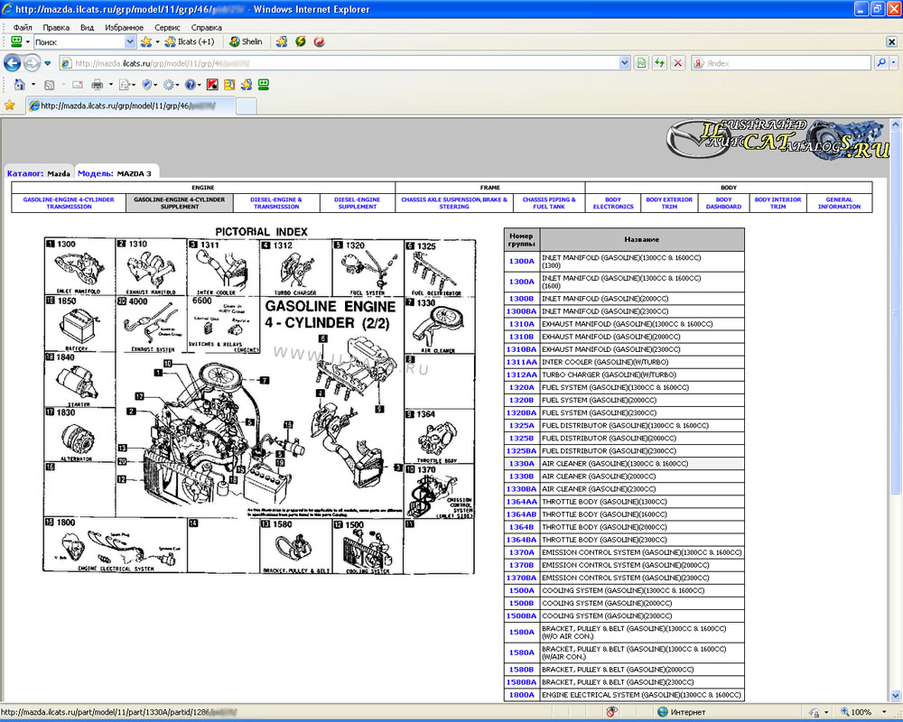The image size is (903, 722).
Task: Open the Каталог: Mazda tab
Action: [x=39, y=172]
